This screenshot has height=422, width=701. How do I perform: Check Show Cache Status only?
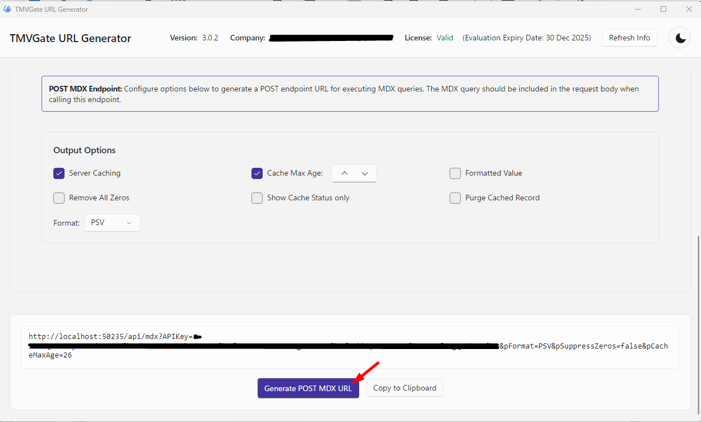(x=257, y=198)
